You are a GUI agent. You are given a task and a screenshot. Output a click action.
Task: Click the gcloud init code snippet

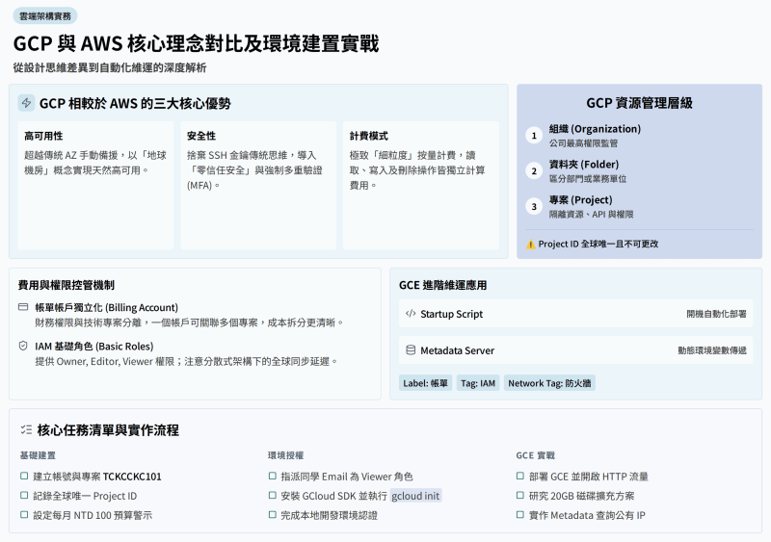[x=415, y=496]
